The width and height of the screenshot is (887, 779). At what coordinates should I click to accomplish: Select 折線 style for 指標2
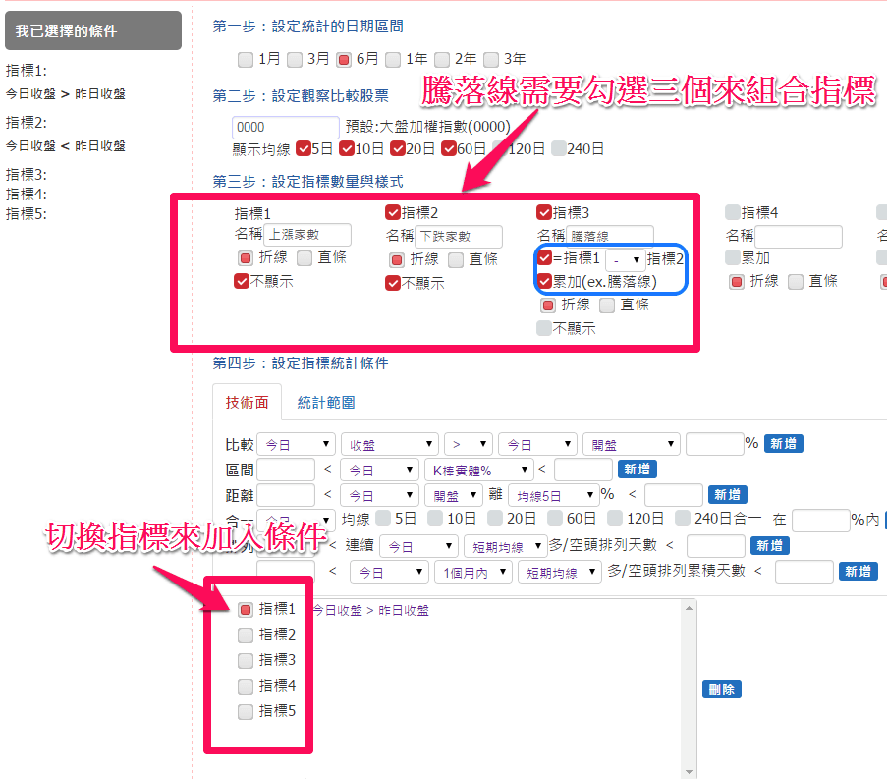point(397,260)
